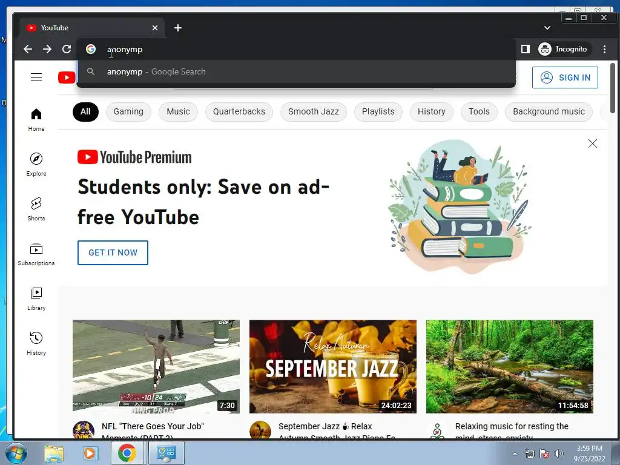This screenshot has height=465, width=620.
Task: Close the YouTube tab
Action: point(155,28)
